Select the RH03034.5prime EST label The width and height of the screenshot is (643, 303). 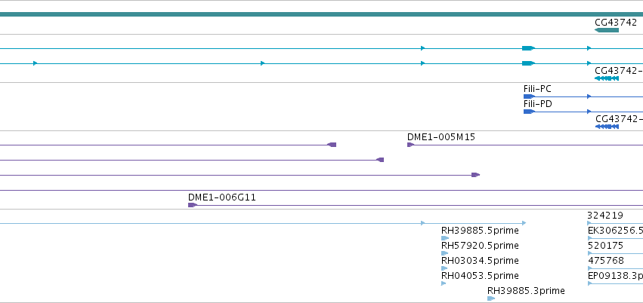tap(480, 261)
